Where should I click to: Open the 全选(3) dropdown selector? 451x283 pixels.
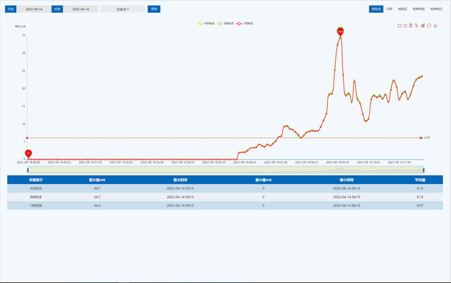pos(123,9)
